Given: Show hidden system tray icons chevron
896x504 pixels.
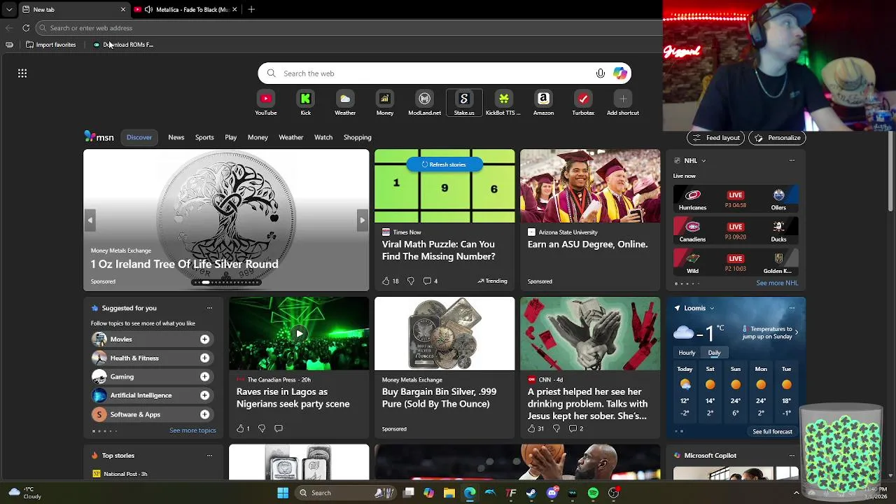Looking at the screenshot, I should tap(796, 493).
